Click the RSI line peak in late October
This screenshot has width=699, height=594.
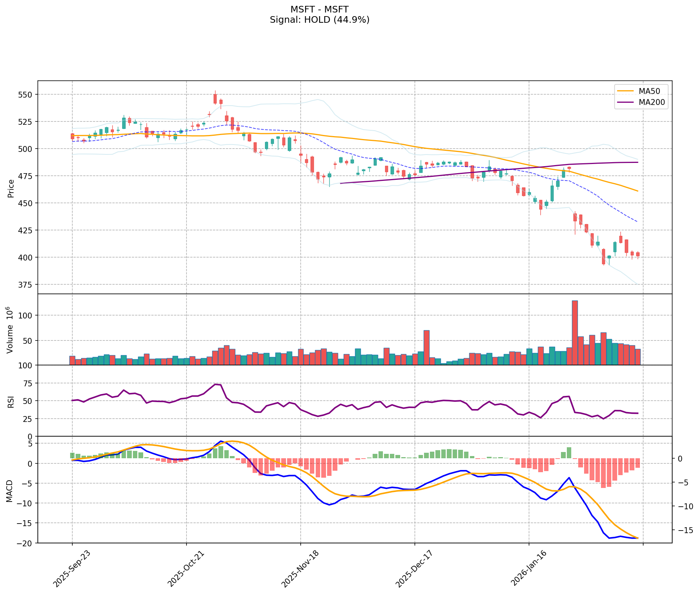click(216, 384)
